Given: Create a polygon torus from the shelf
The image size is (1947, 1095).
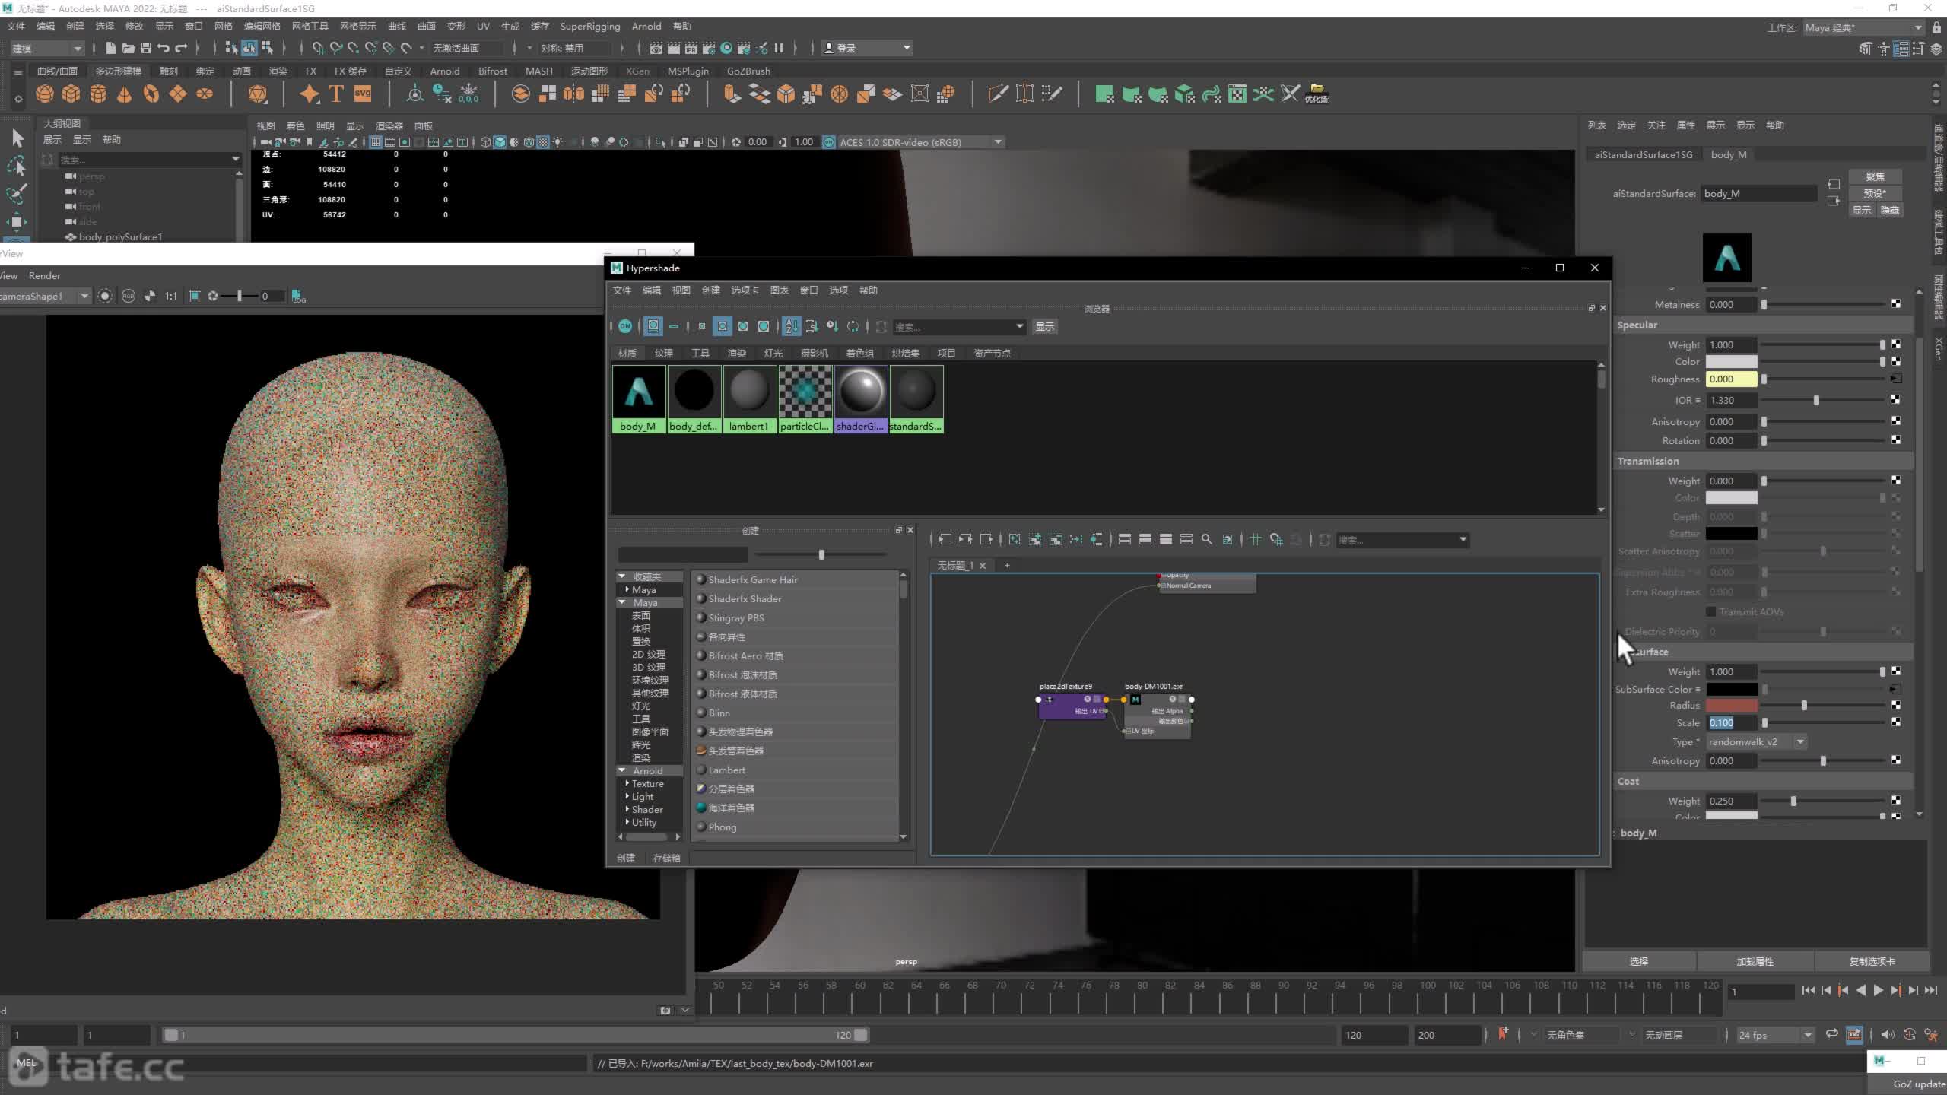Looking at the screenshot, I should pyautogui.click(x=151, y=94).
